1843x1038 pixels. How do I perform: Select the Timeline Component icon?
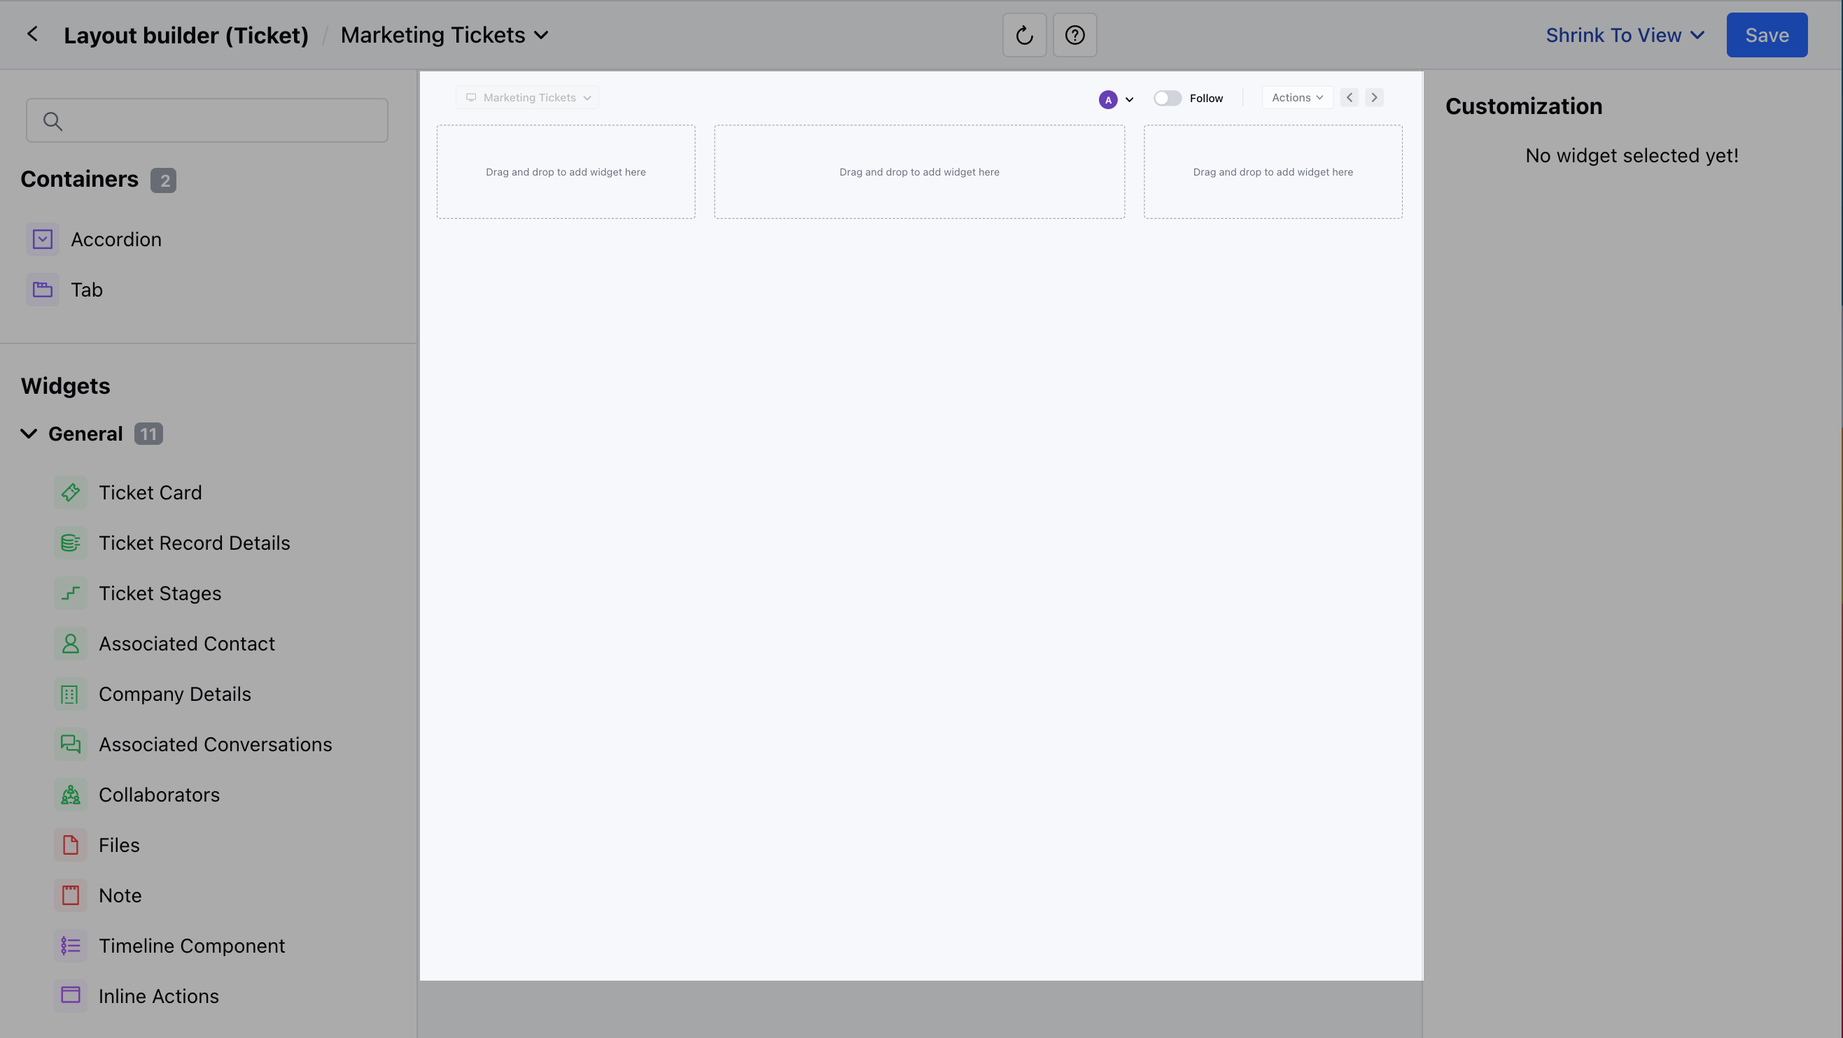point(70,945)
